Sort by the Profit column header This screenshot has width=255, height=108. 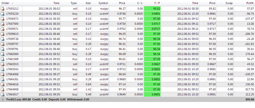(x=244, y=3)
